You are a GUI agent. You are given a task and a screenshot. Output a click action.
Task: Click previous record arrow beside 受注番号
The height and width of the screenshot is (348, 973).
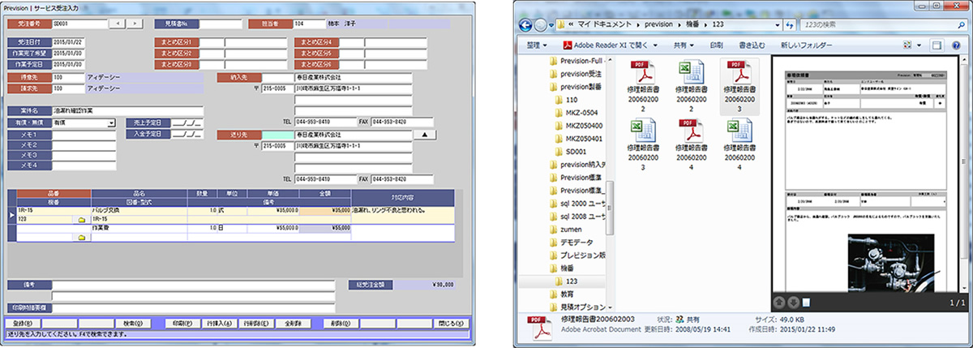tap(118, 24)
